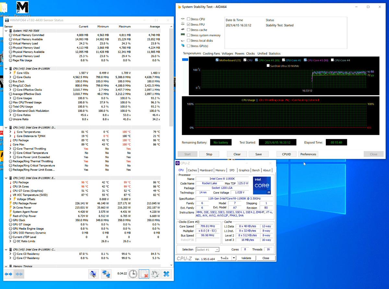This screenshot has height=289, width=389.
Task: Click Validate in CPU-Z
Action: click(246, 258)
